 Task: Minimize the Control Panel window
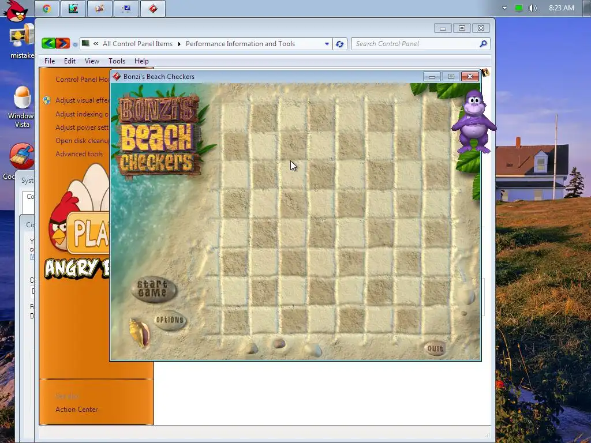click(443, 28)
